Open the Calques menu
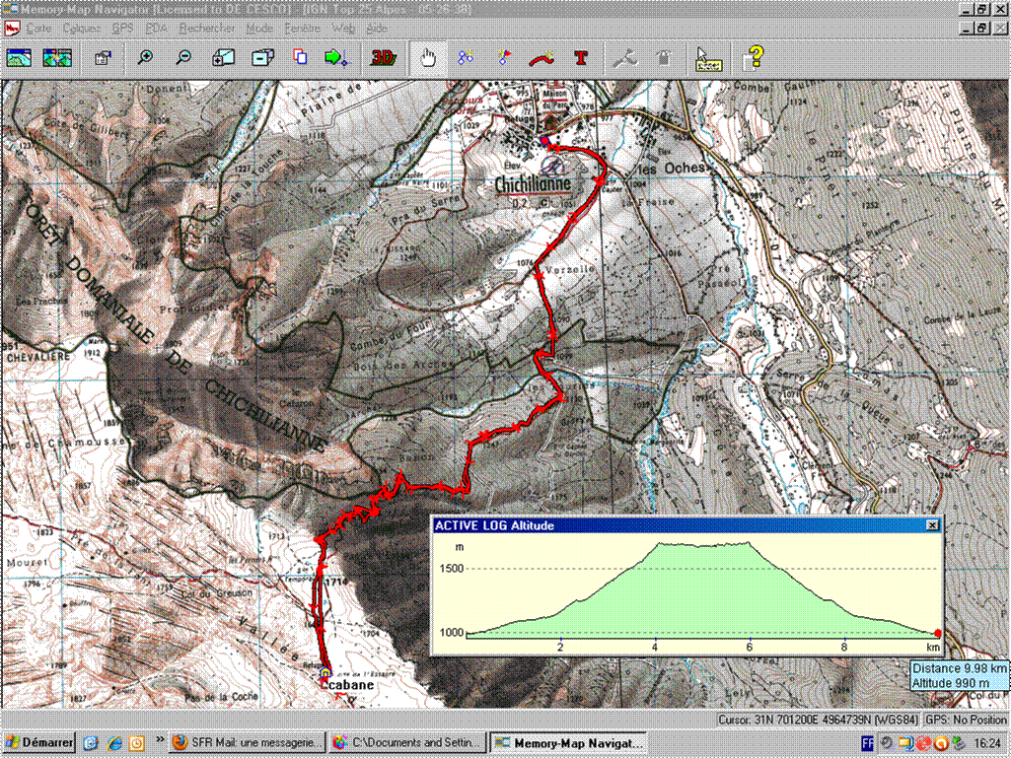 pos(82,29)
